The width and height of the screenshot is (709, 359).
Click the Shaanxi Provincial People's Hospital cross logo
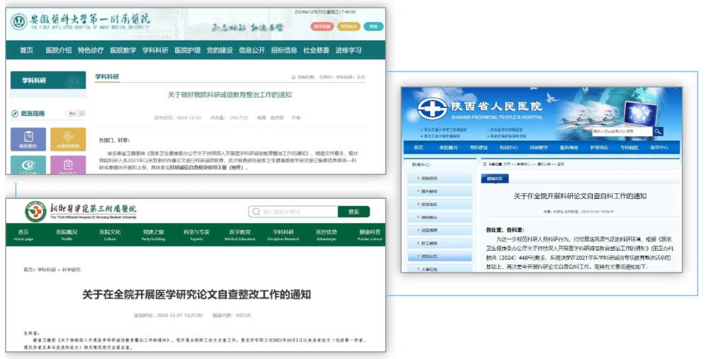429,110
